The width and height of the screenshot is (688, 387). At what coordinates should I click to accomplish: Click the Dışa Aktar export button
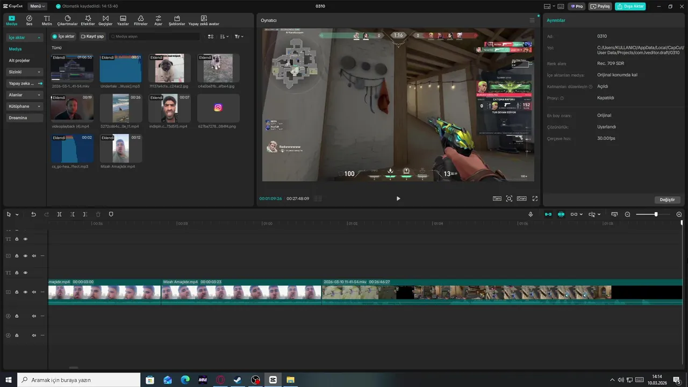point(630,6)
